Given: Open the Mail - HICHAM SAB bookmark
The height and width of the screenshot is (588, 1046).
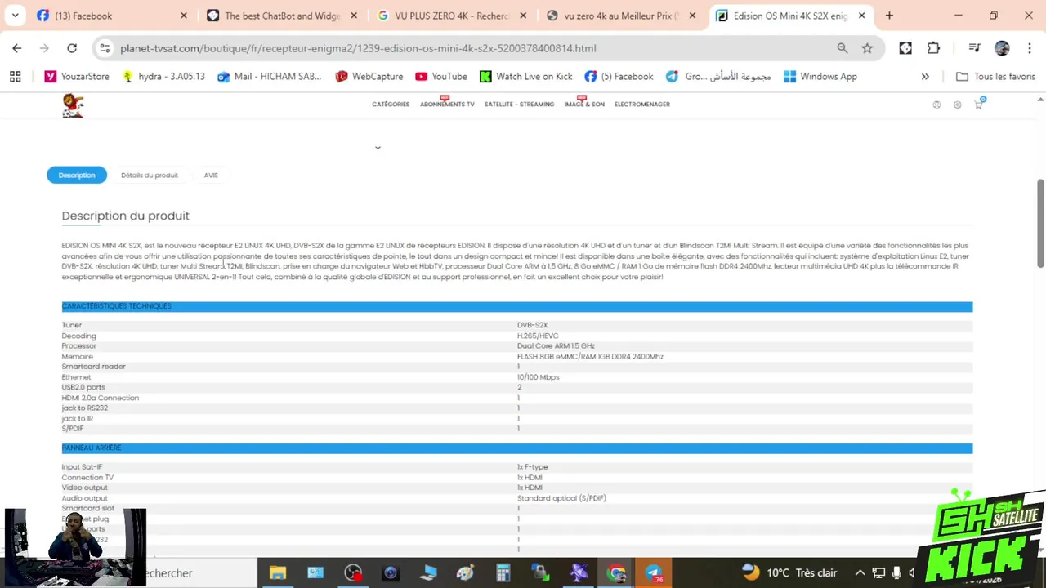Looking at the screenshot, I should click(269, 77).
